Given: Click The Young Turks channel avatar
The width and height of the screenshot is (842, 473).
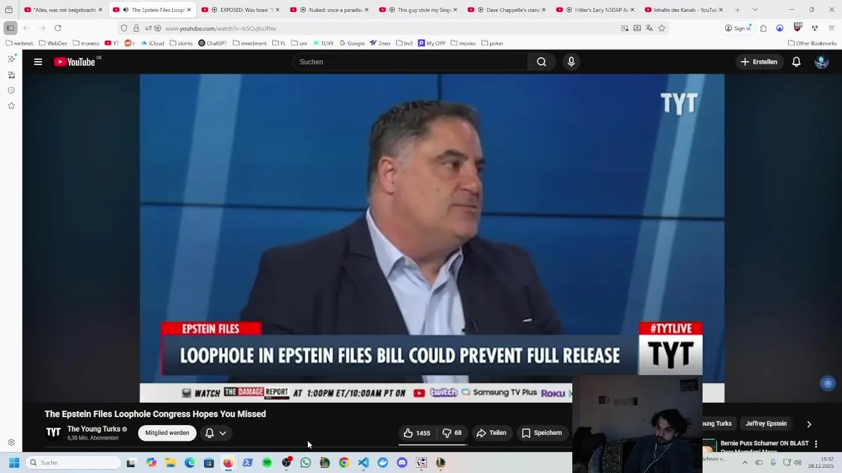Looking at the screenshot, I should (x=53, y=432).
